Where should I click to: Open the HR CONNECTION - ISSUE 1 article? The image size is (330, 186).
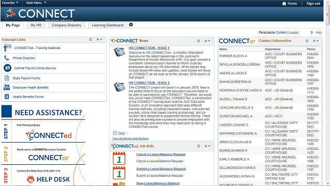click(x=149, y=48)
